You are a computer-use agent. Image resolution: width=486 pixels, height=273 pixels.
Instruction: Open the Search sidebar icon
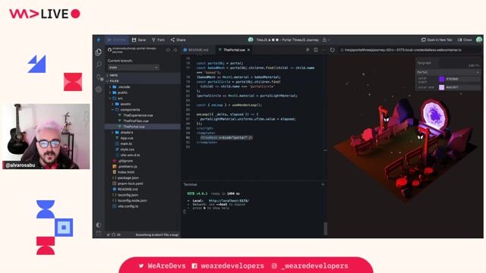coord(99,64)
